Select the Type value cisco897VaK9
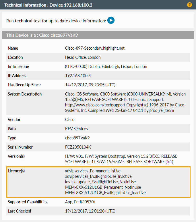This screenshot has height=222, width=196. 77,138
